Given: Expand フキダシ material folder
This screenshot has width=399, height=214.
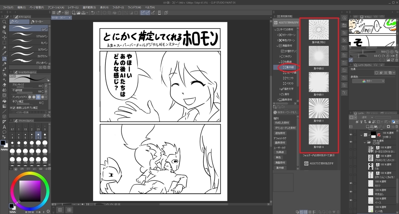Looking at the screenshot, I should 280,56.
